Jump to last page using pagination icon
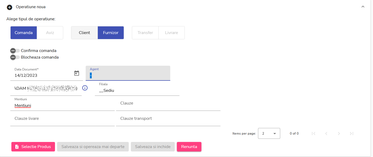 click(351, 134)
